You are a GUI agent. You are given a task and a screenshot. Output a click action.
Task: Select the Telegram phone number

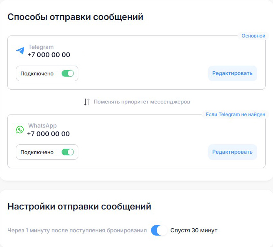coord(49,55)
